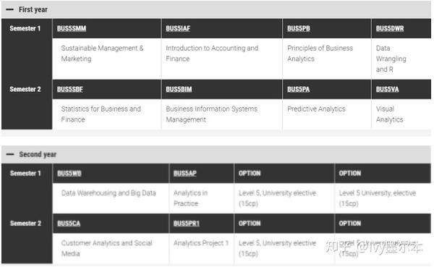The height and width of the screenshot is (267, 434).
Task: Click the BUS5AP subject code
Action: (185, 174)
